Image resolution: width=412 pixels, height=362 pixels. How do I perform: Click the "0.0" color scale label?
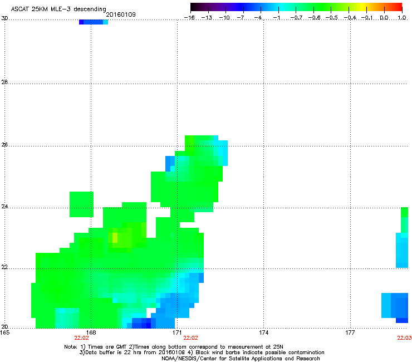point(384,18)
